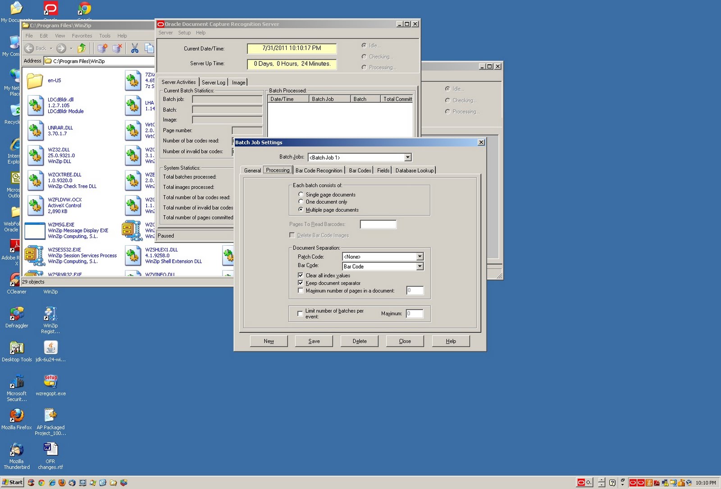This screenshot has height=489, width=721.
Task: Click the Copy icon in Explorer toolbar
Action: [149, 48]
